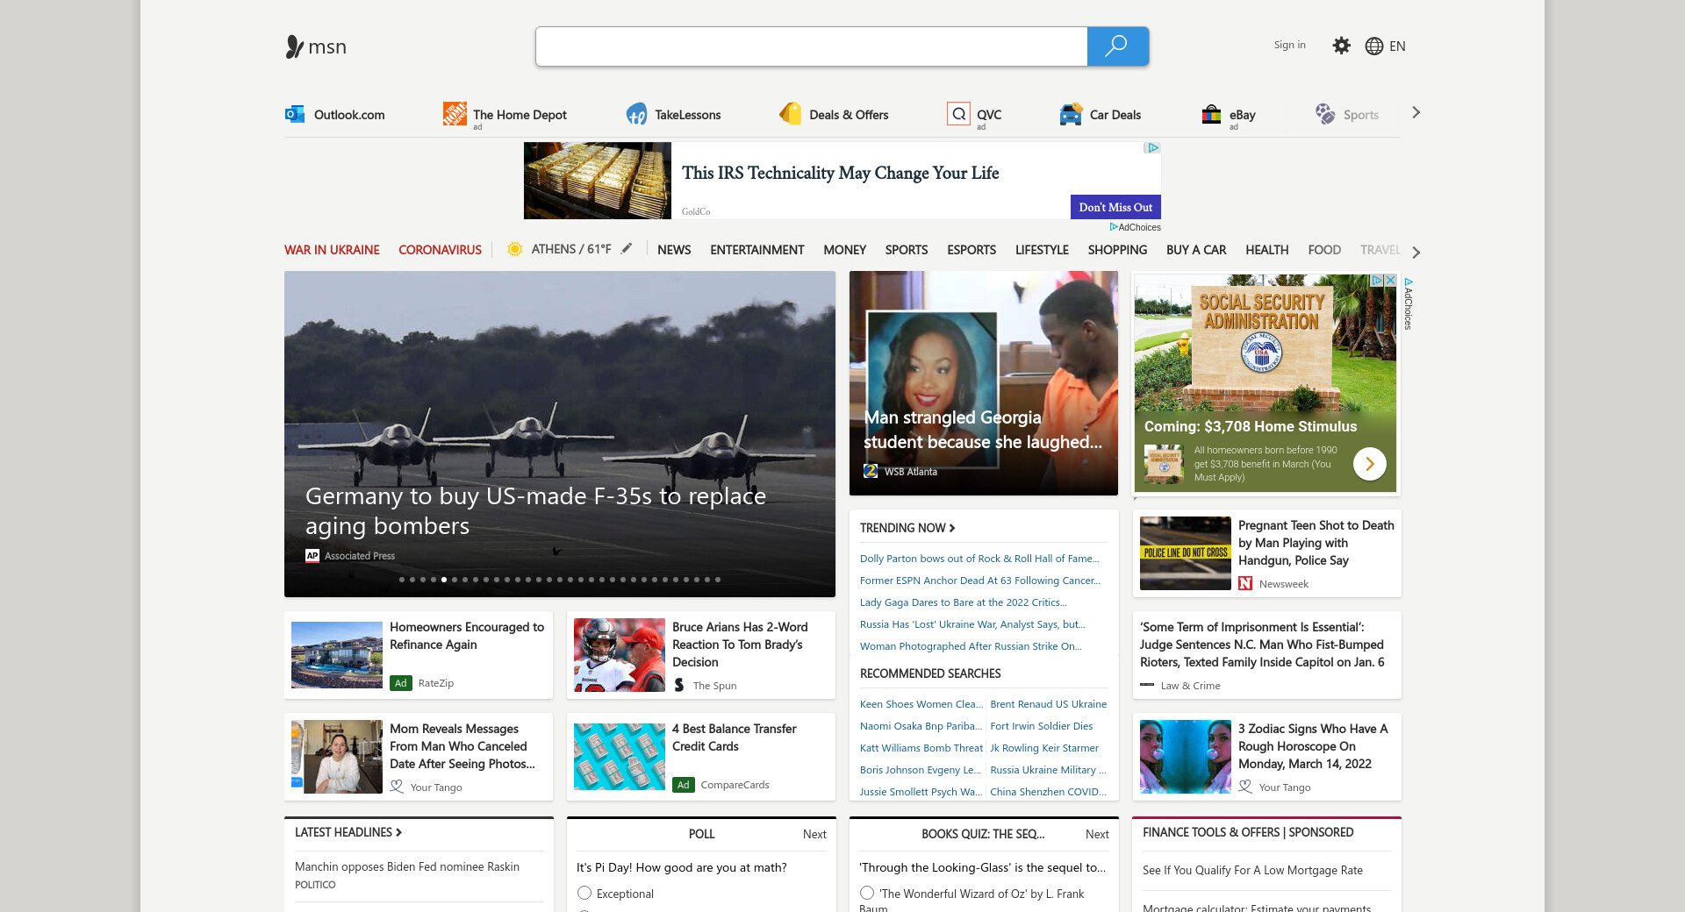The height and width of the screenshot is (912, 1685).
Task: Go to the Shopping section
Action: coord(1117,250)
